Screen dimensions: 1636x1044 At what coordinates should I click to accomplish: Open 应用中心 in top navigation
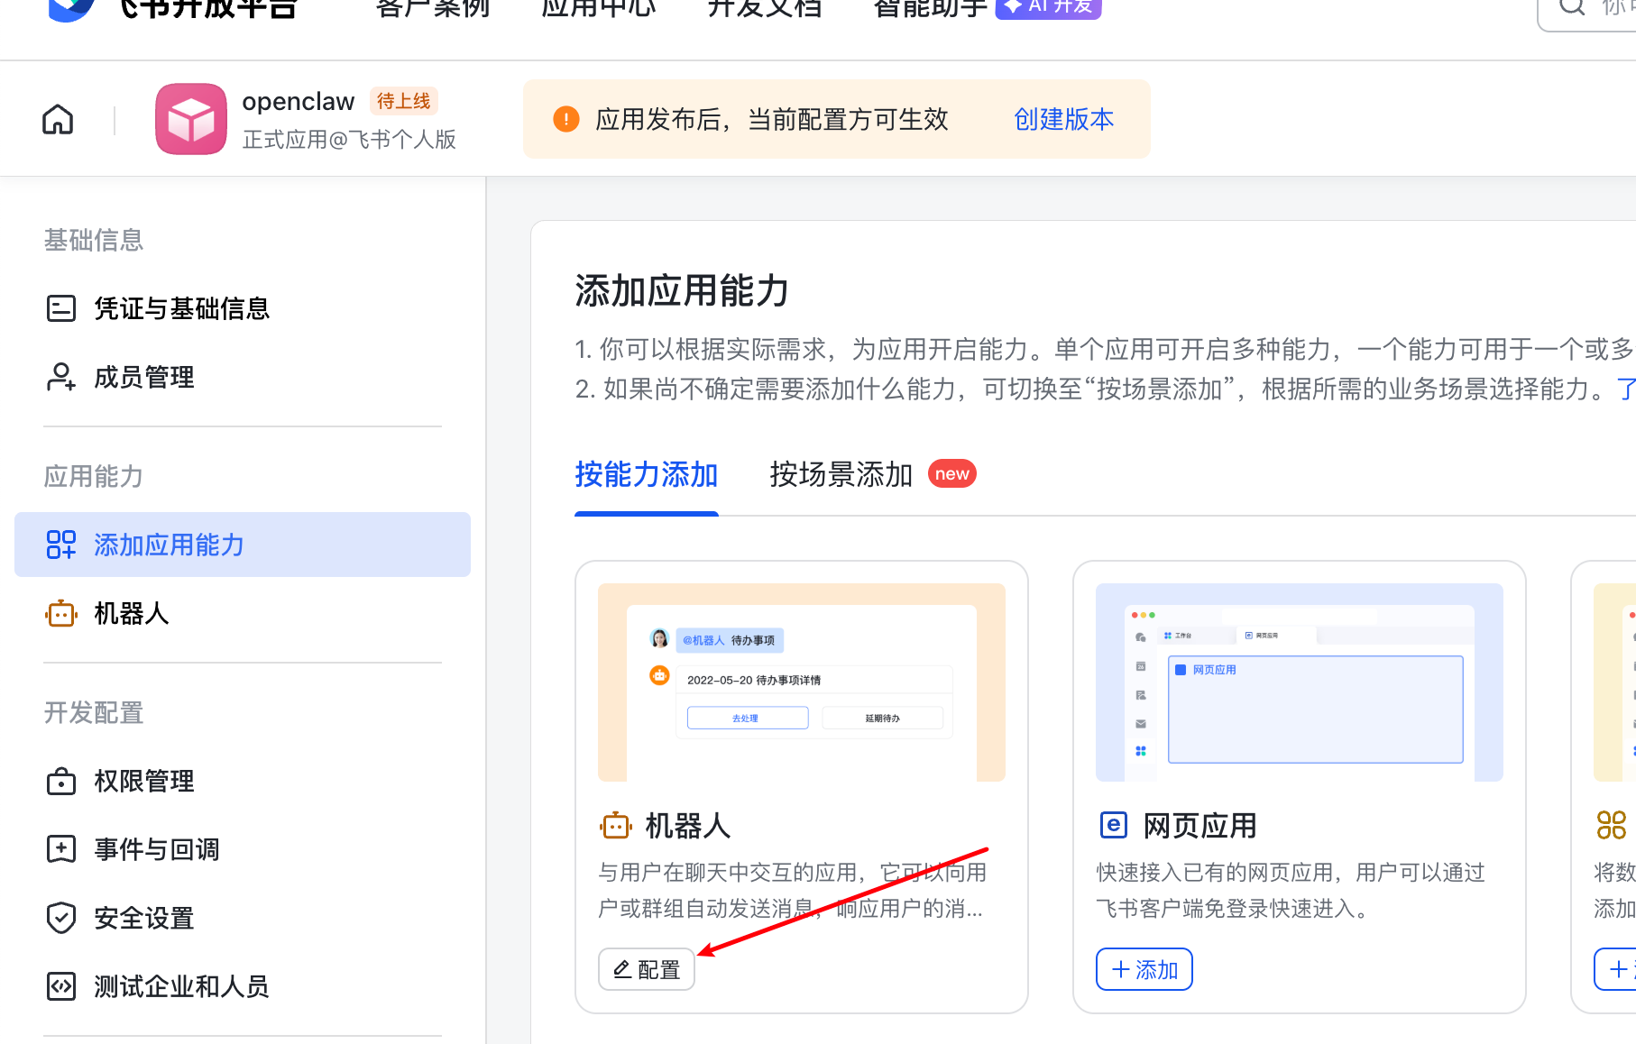[x=599, y=8]
